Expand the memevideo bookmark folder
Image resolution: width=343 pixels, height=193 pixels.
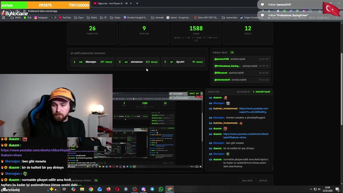pyautogui.click(x=229, y=18)
